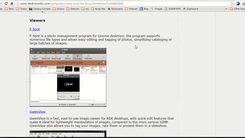Screen dimensions: 245x138
Task: Go to the browser home page icon
Action: [x=12, y=3]
